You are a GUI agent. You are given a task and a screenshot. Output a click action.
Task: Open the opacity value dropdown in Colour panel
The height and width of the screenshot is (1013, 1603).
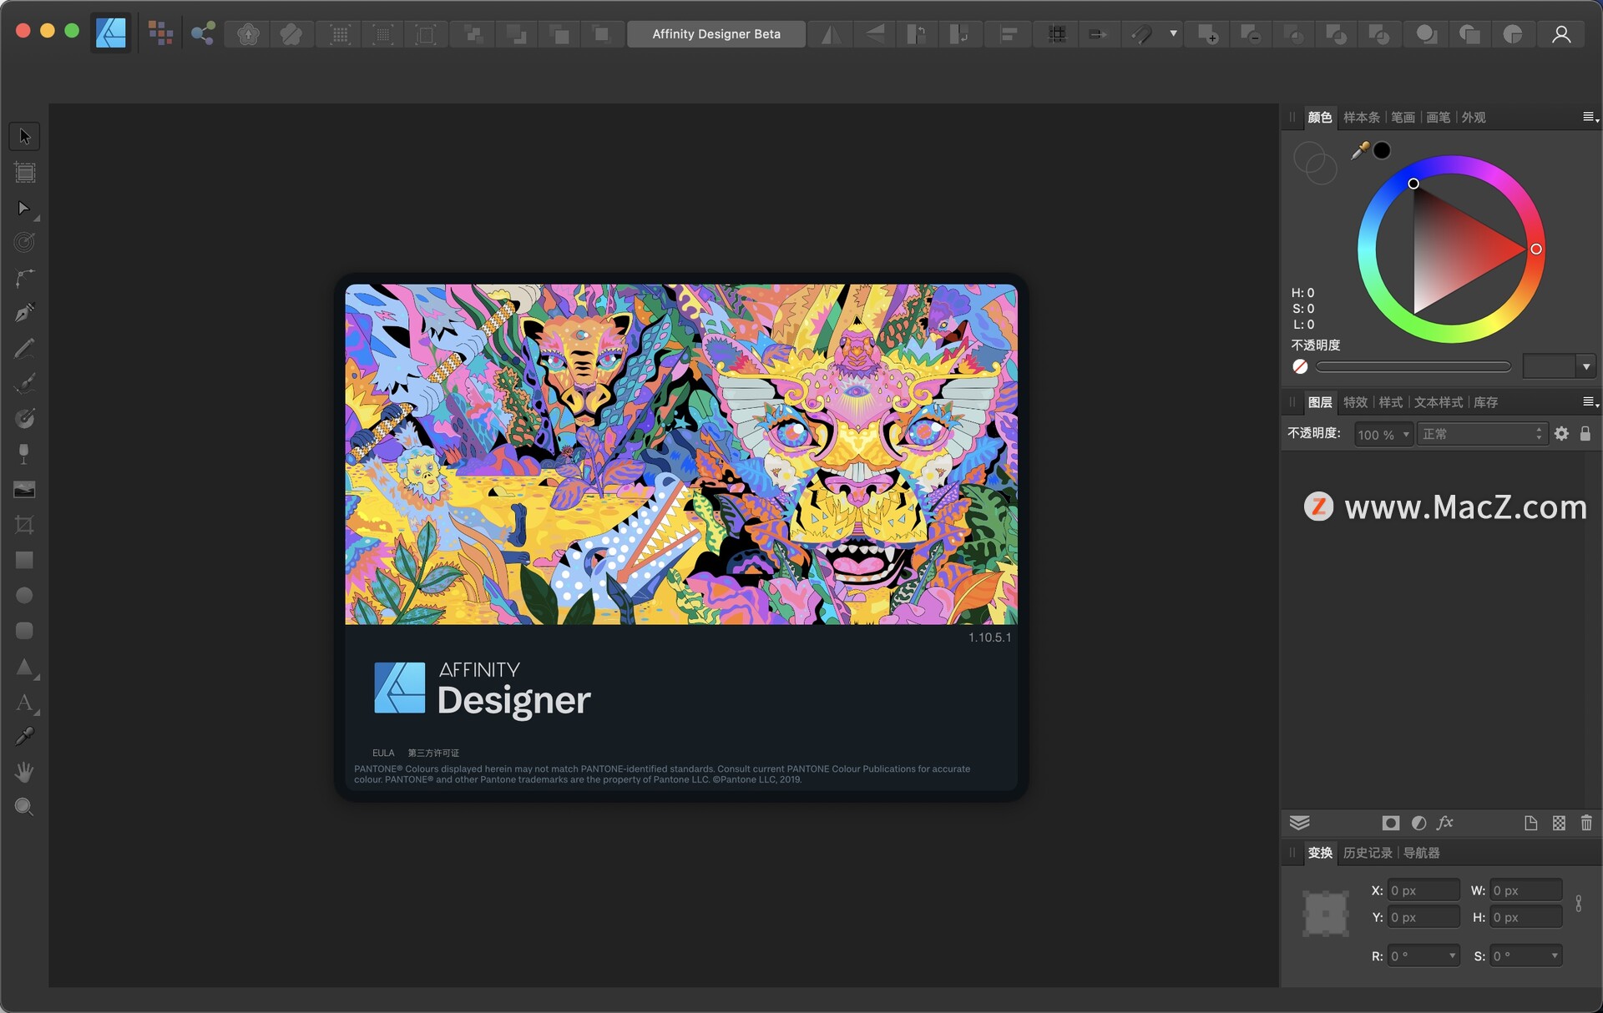click(x=1586, y=366)
